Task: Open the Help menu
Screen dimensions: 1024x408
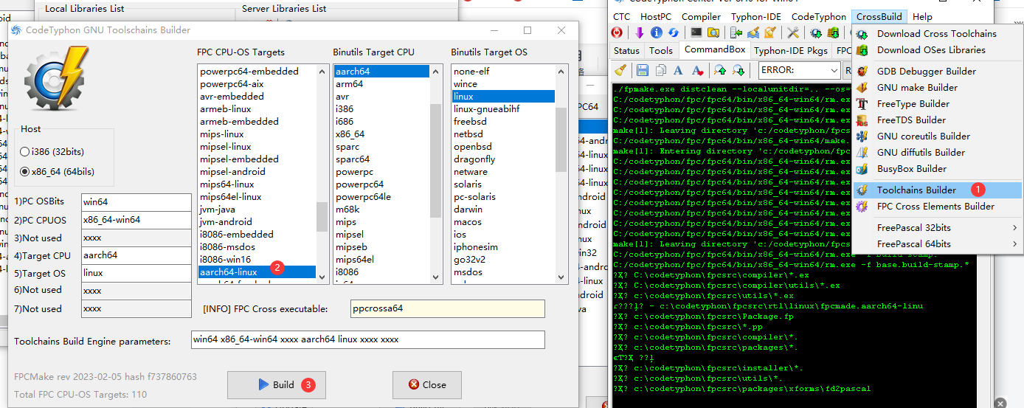Action: (922, 16)
